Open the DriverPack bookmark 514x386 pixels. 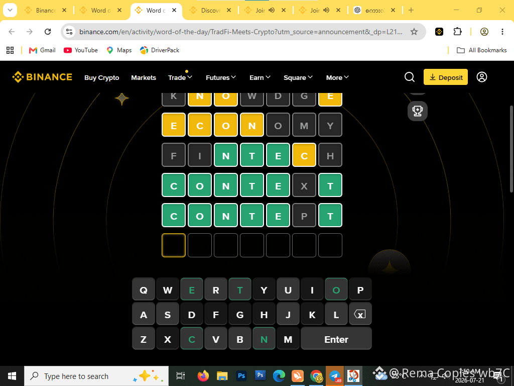tap(160, 50)
